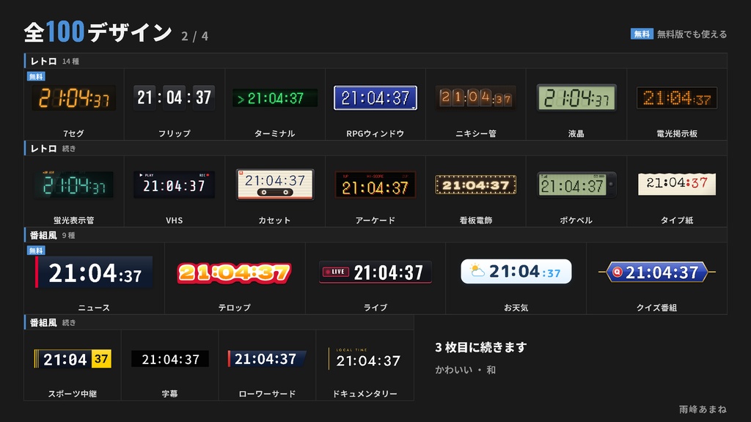Choose the green ターミナル clock preview

(275, 98)
